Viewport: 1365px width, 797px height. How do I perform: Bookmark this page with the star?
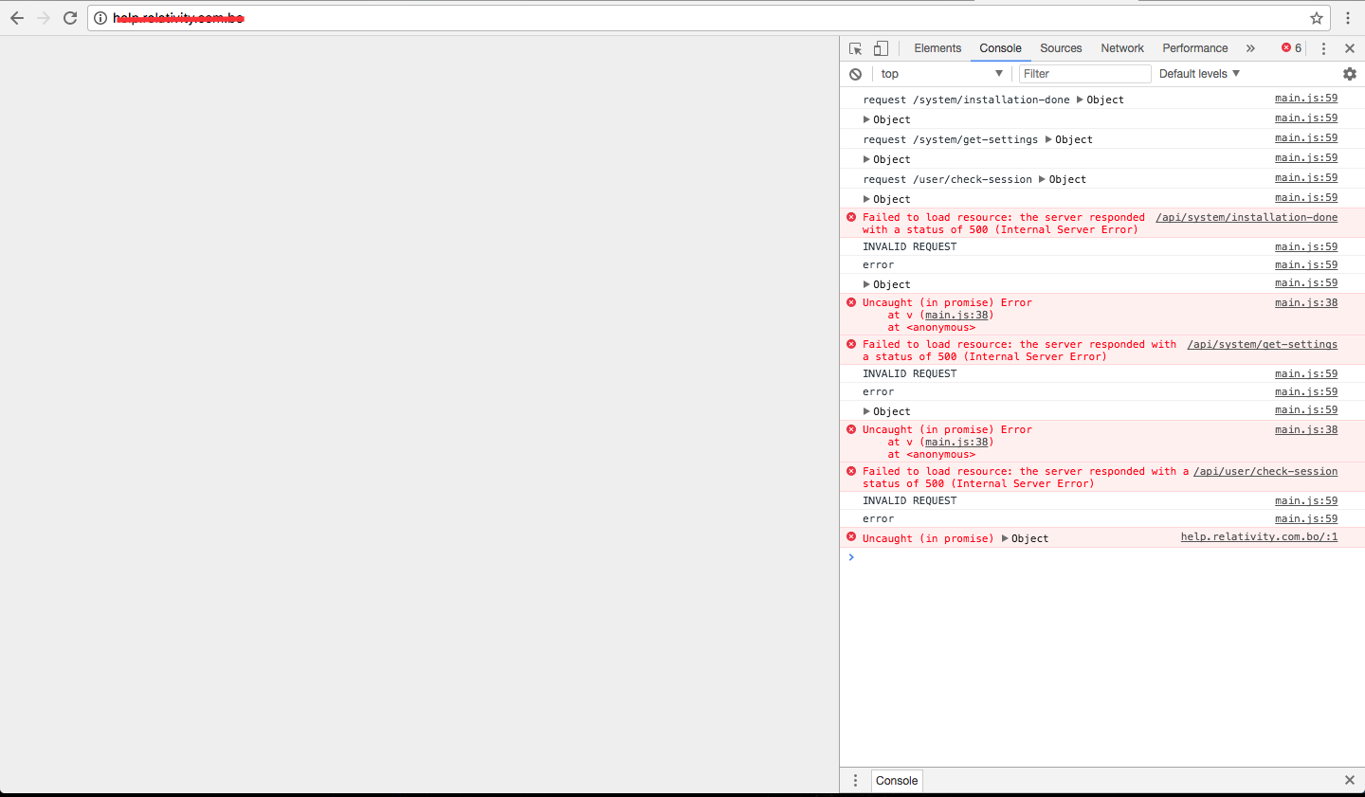(1316, 17)
